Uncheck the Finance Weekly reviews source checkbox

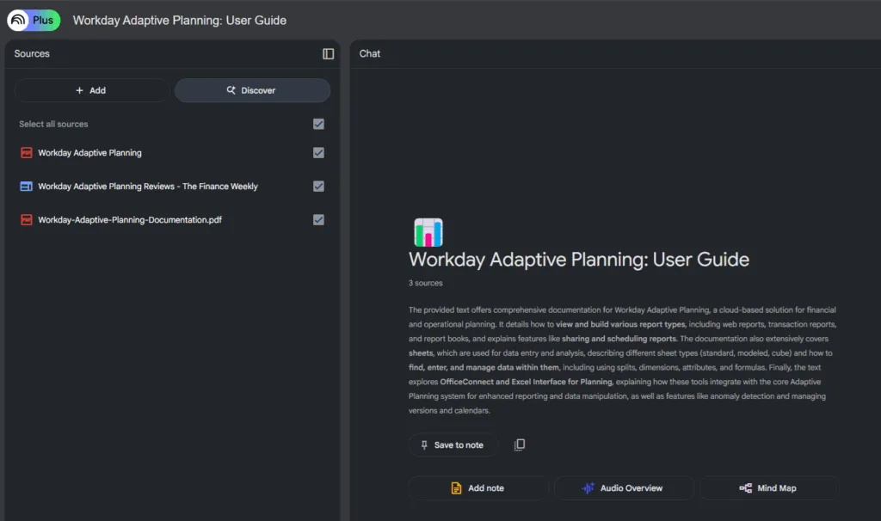click(x=318, y=187)
